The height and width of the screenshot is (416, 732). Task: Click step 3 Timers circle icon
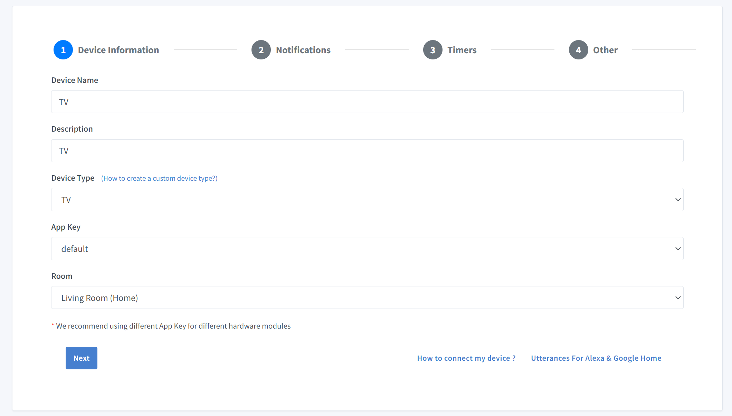click(x=432, y=50)
